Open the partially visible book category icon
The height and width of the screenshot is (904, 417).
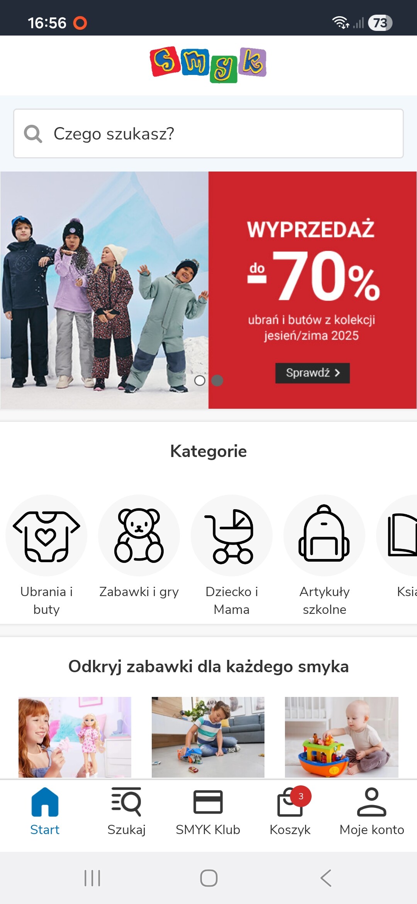[398, 535]
